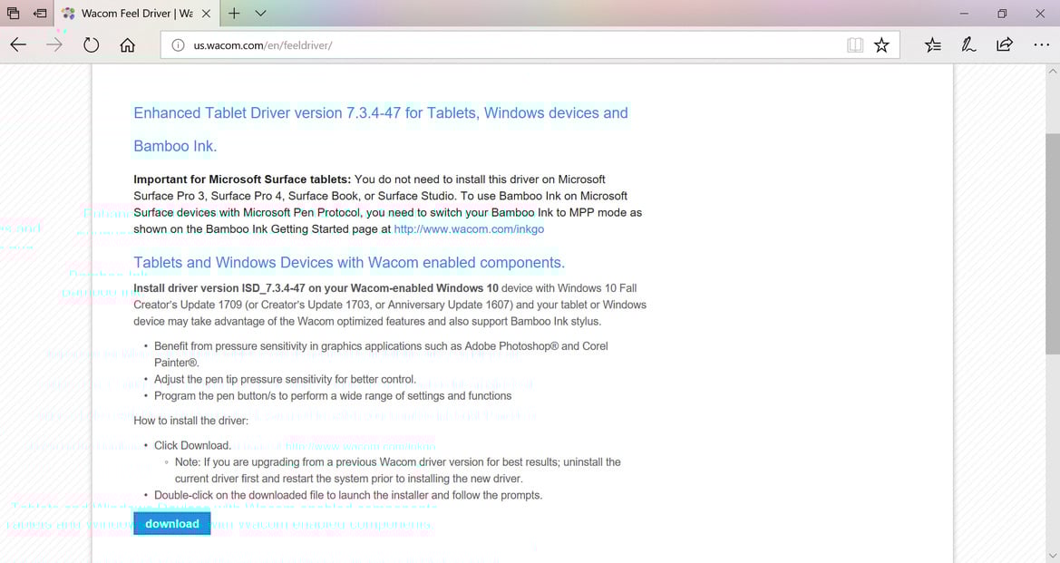Select the Wacom Feel Driver tab
The width and height of the screenshot is (1060, 563).
click(x=135, y=13)
